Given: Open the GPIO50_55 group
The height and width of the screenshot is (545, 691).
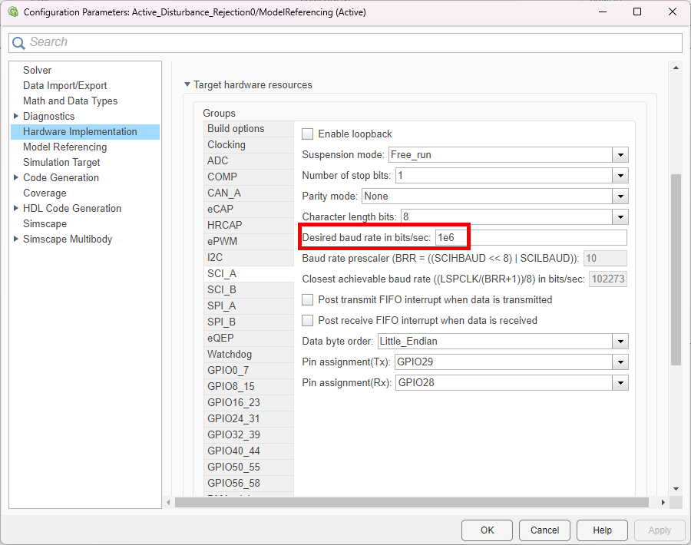Looking at the screenshot, I should coord(249,467).
